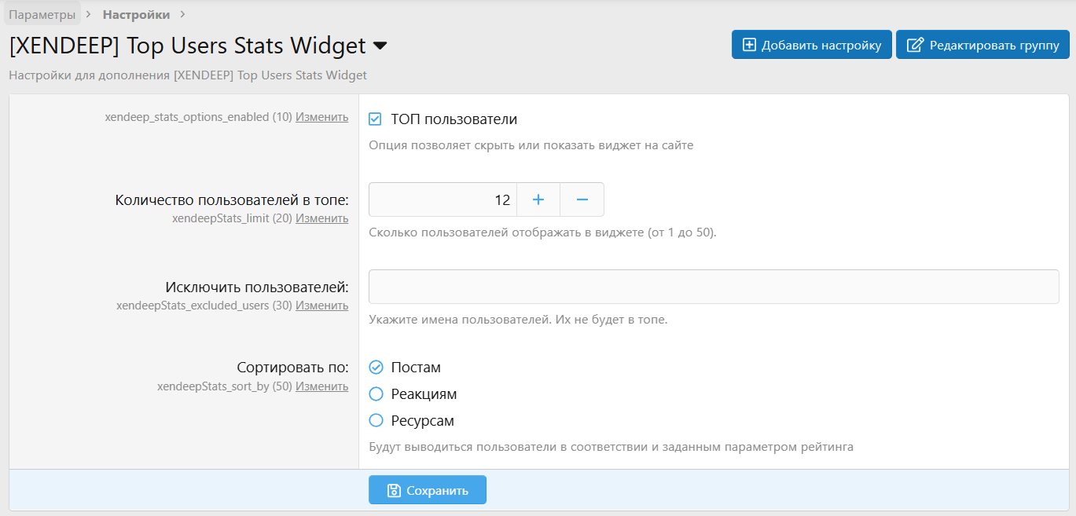Click the chevron after Настройки breadcrumb
The width and height of the screenshot is (1076, 516).
(182, 14)
